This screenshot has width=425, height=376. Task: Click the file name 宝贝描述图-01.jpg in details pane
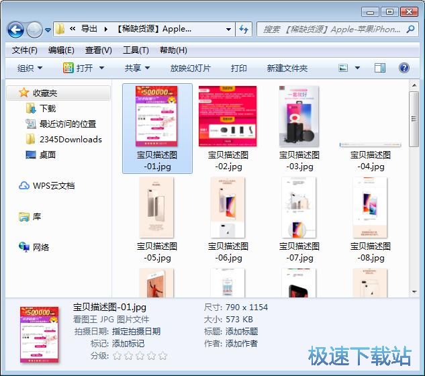(109, 307)
